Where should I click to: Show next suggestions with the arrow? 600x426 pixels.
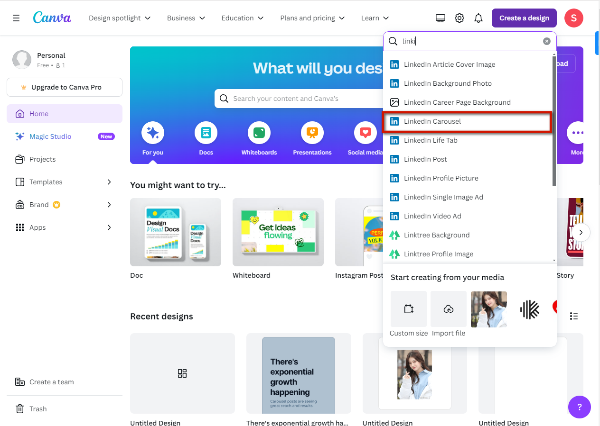click(x=581, y=232)
